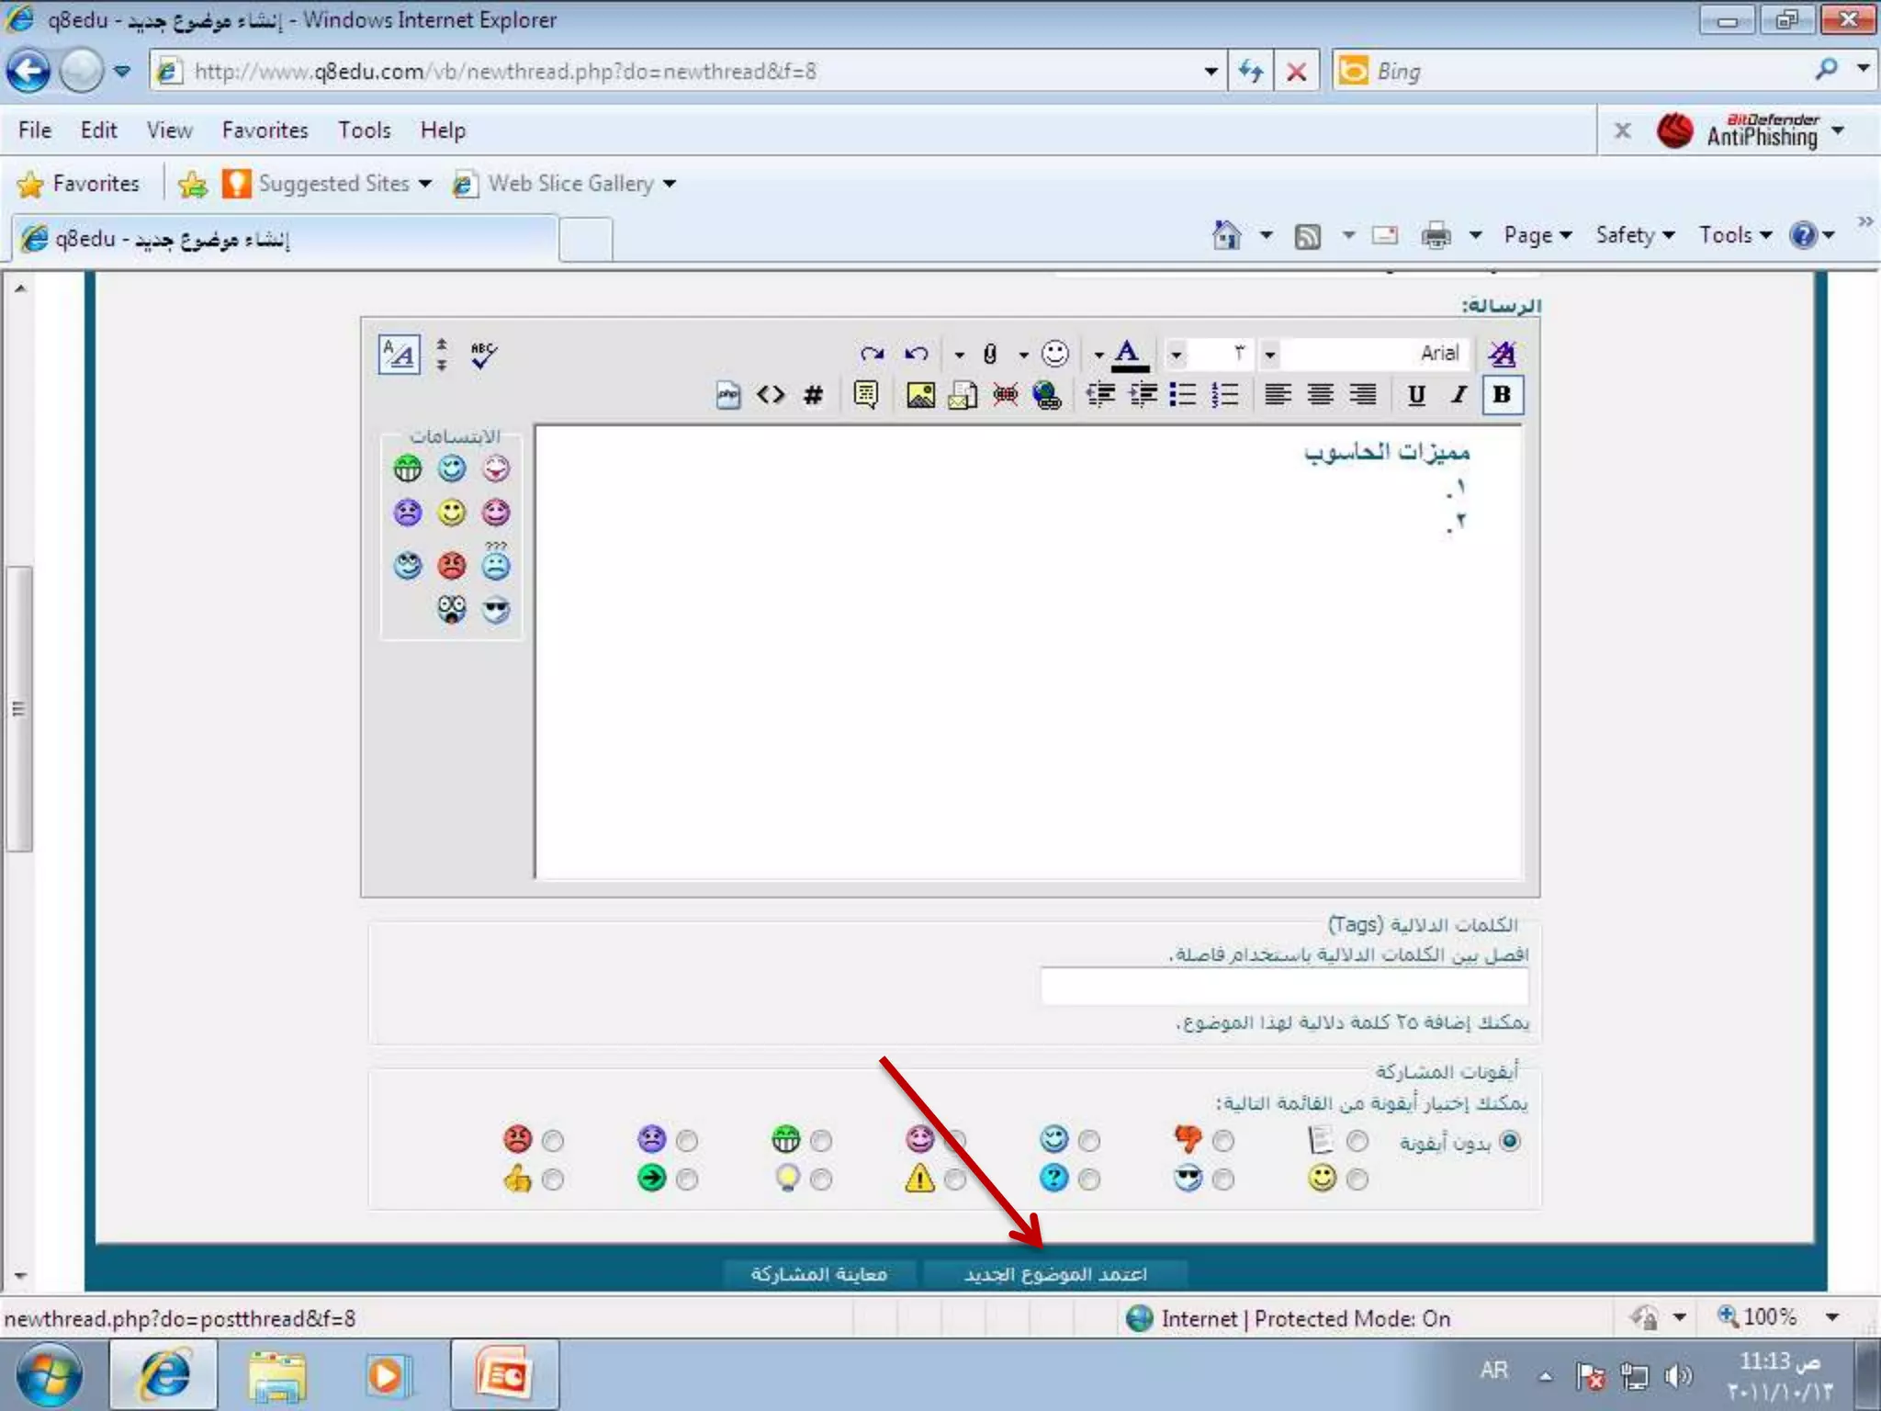The height and width of the screenshot is (1411, 1881).
Task: Click the insert link globe icon
Action: click(1046, 395)
